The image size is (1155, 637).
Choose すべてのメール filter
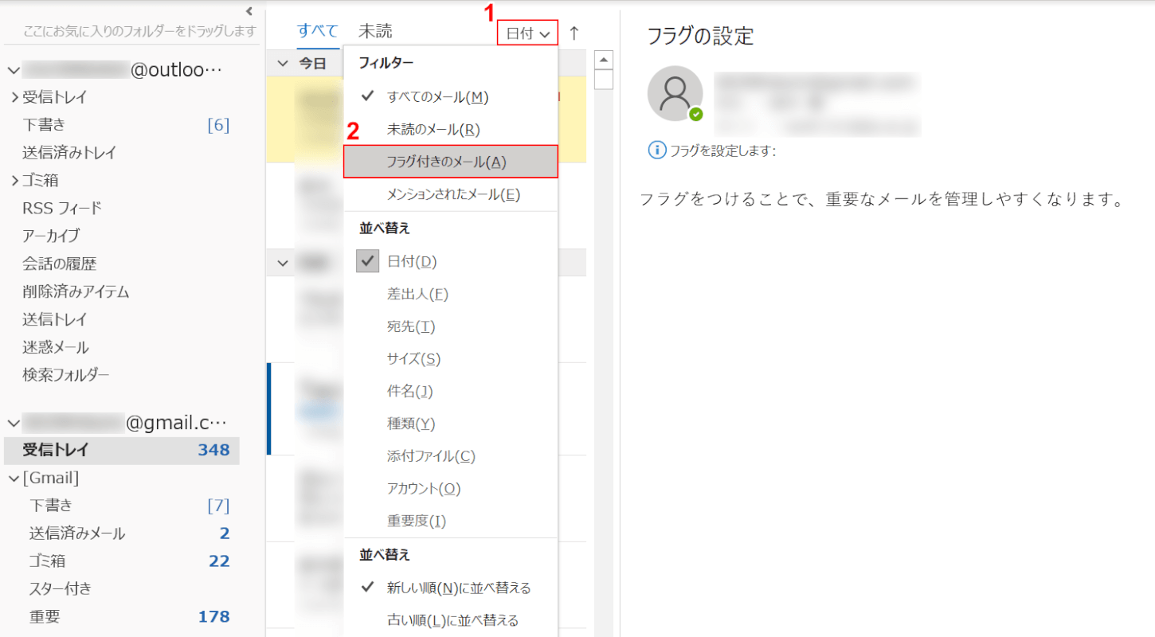[x=451, y=97]
